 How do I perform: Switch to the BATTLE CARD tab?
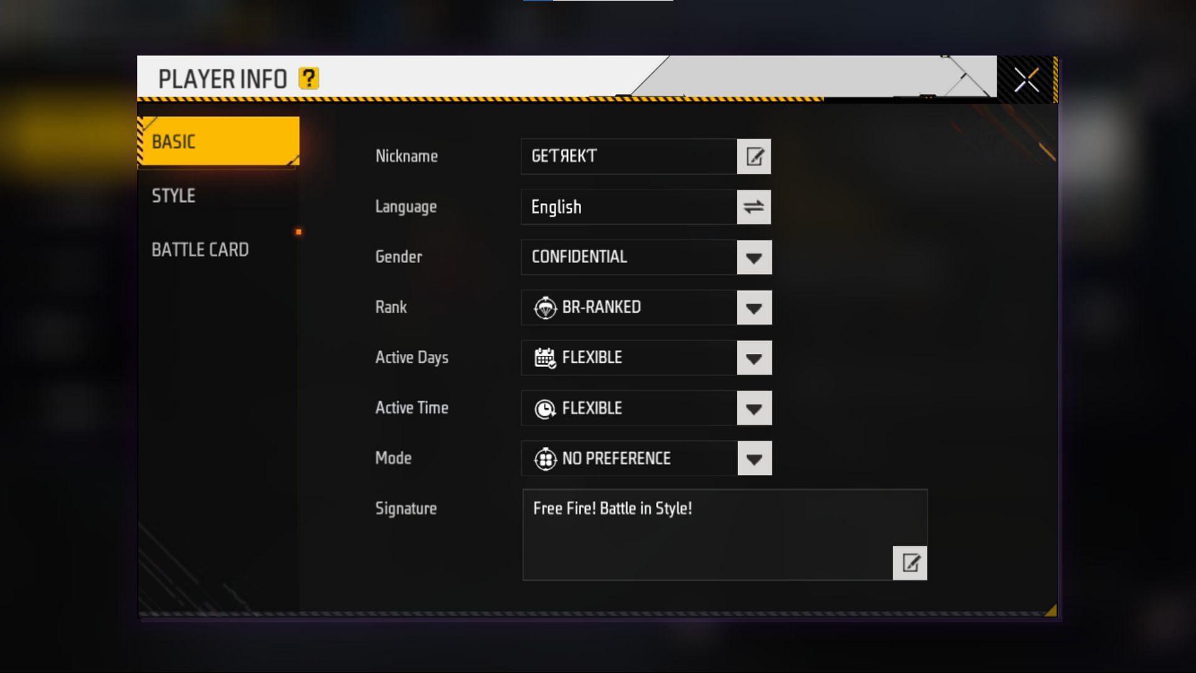pyautogui.click(x=201, y=249)
